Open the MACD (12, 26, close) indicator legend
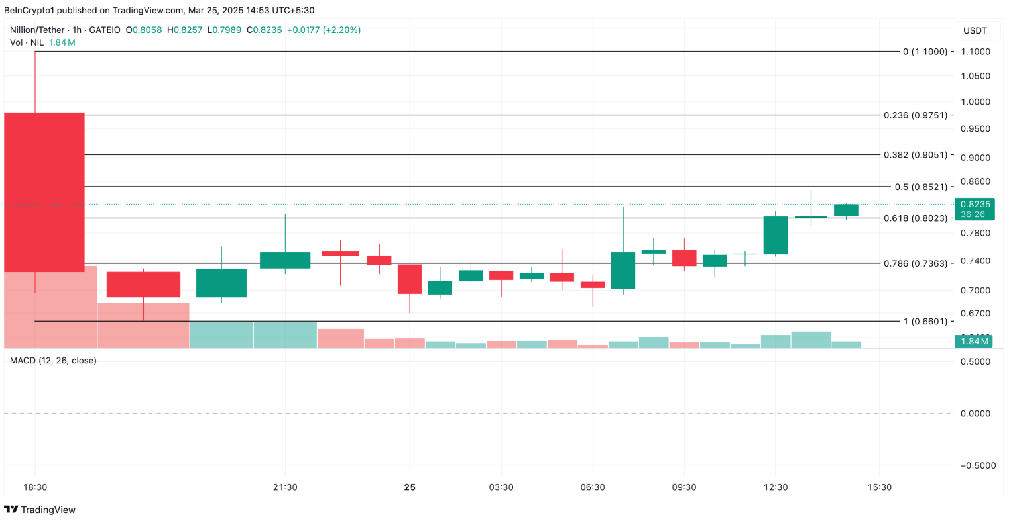 click(x=53, y=361)
